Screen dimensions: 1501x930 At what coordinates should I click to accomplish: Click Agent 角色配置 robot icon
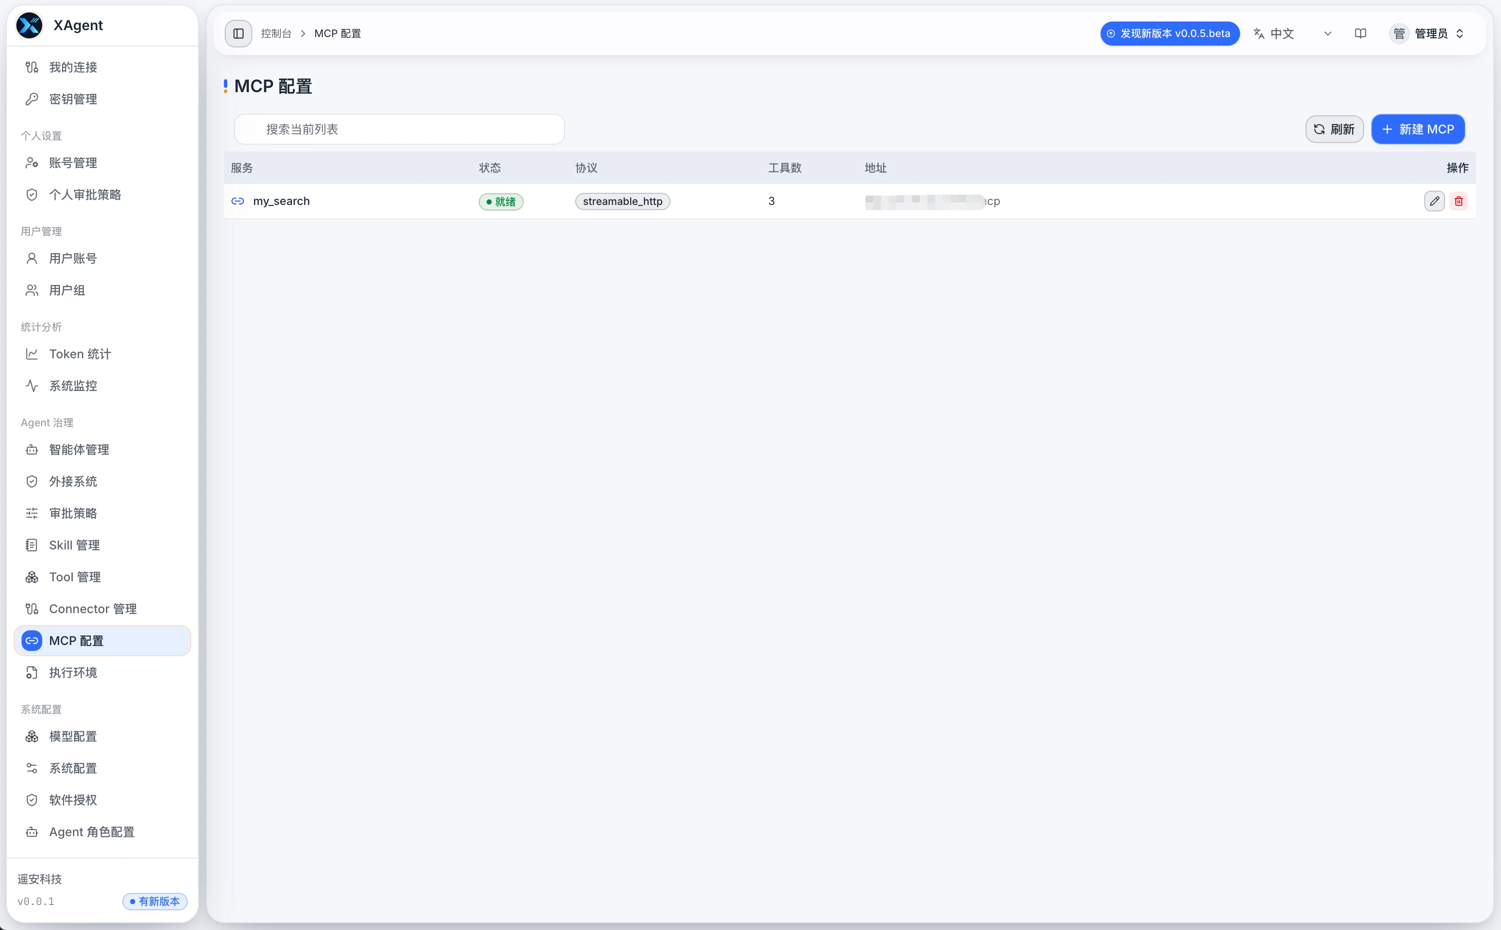32,831
